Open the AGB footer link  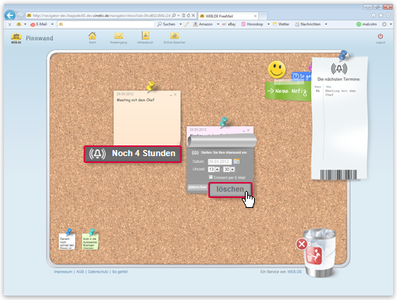(x=80, y=272)
